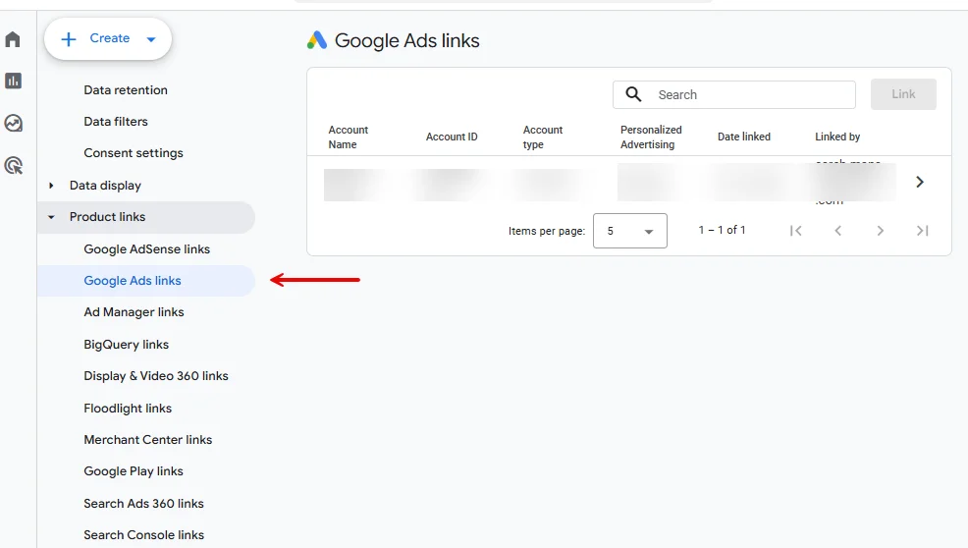Select Google Play links
The image size is (968, 548).
coord(134,470)
